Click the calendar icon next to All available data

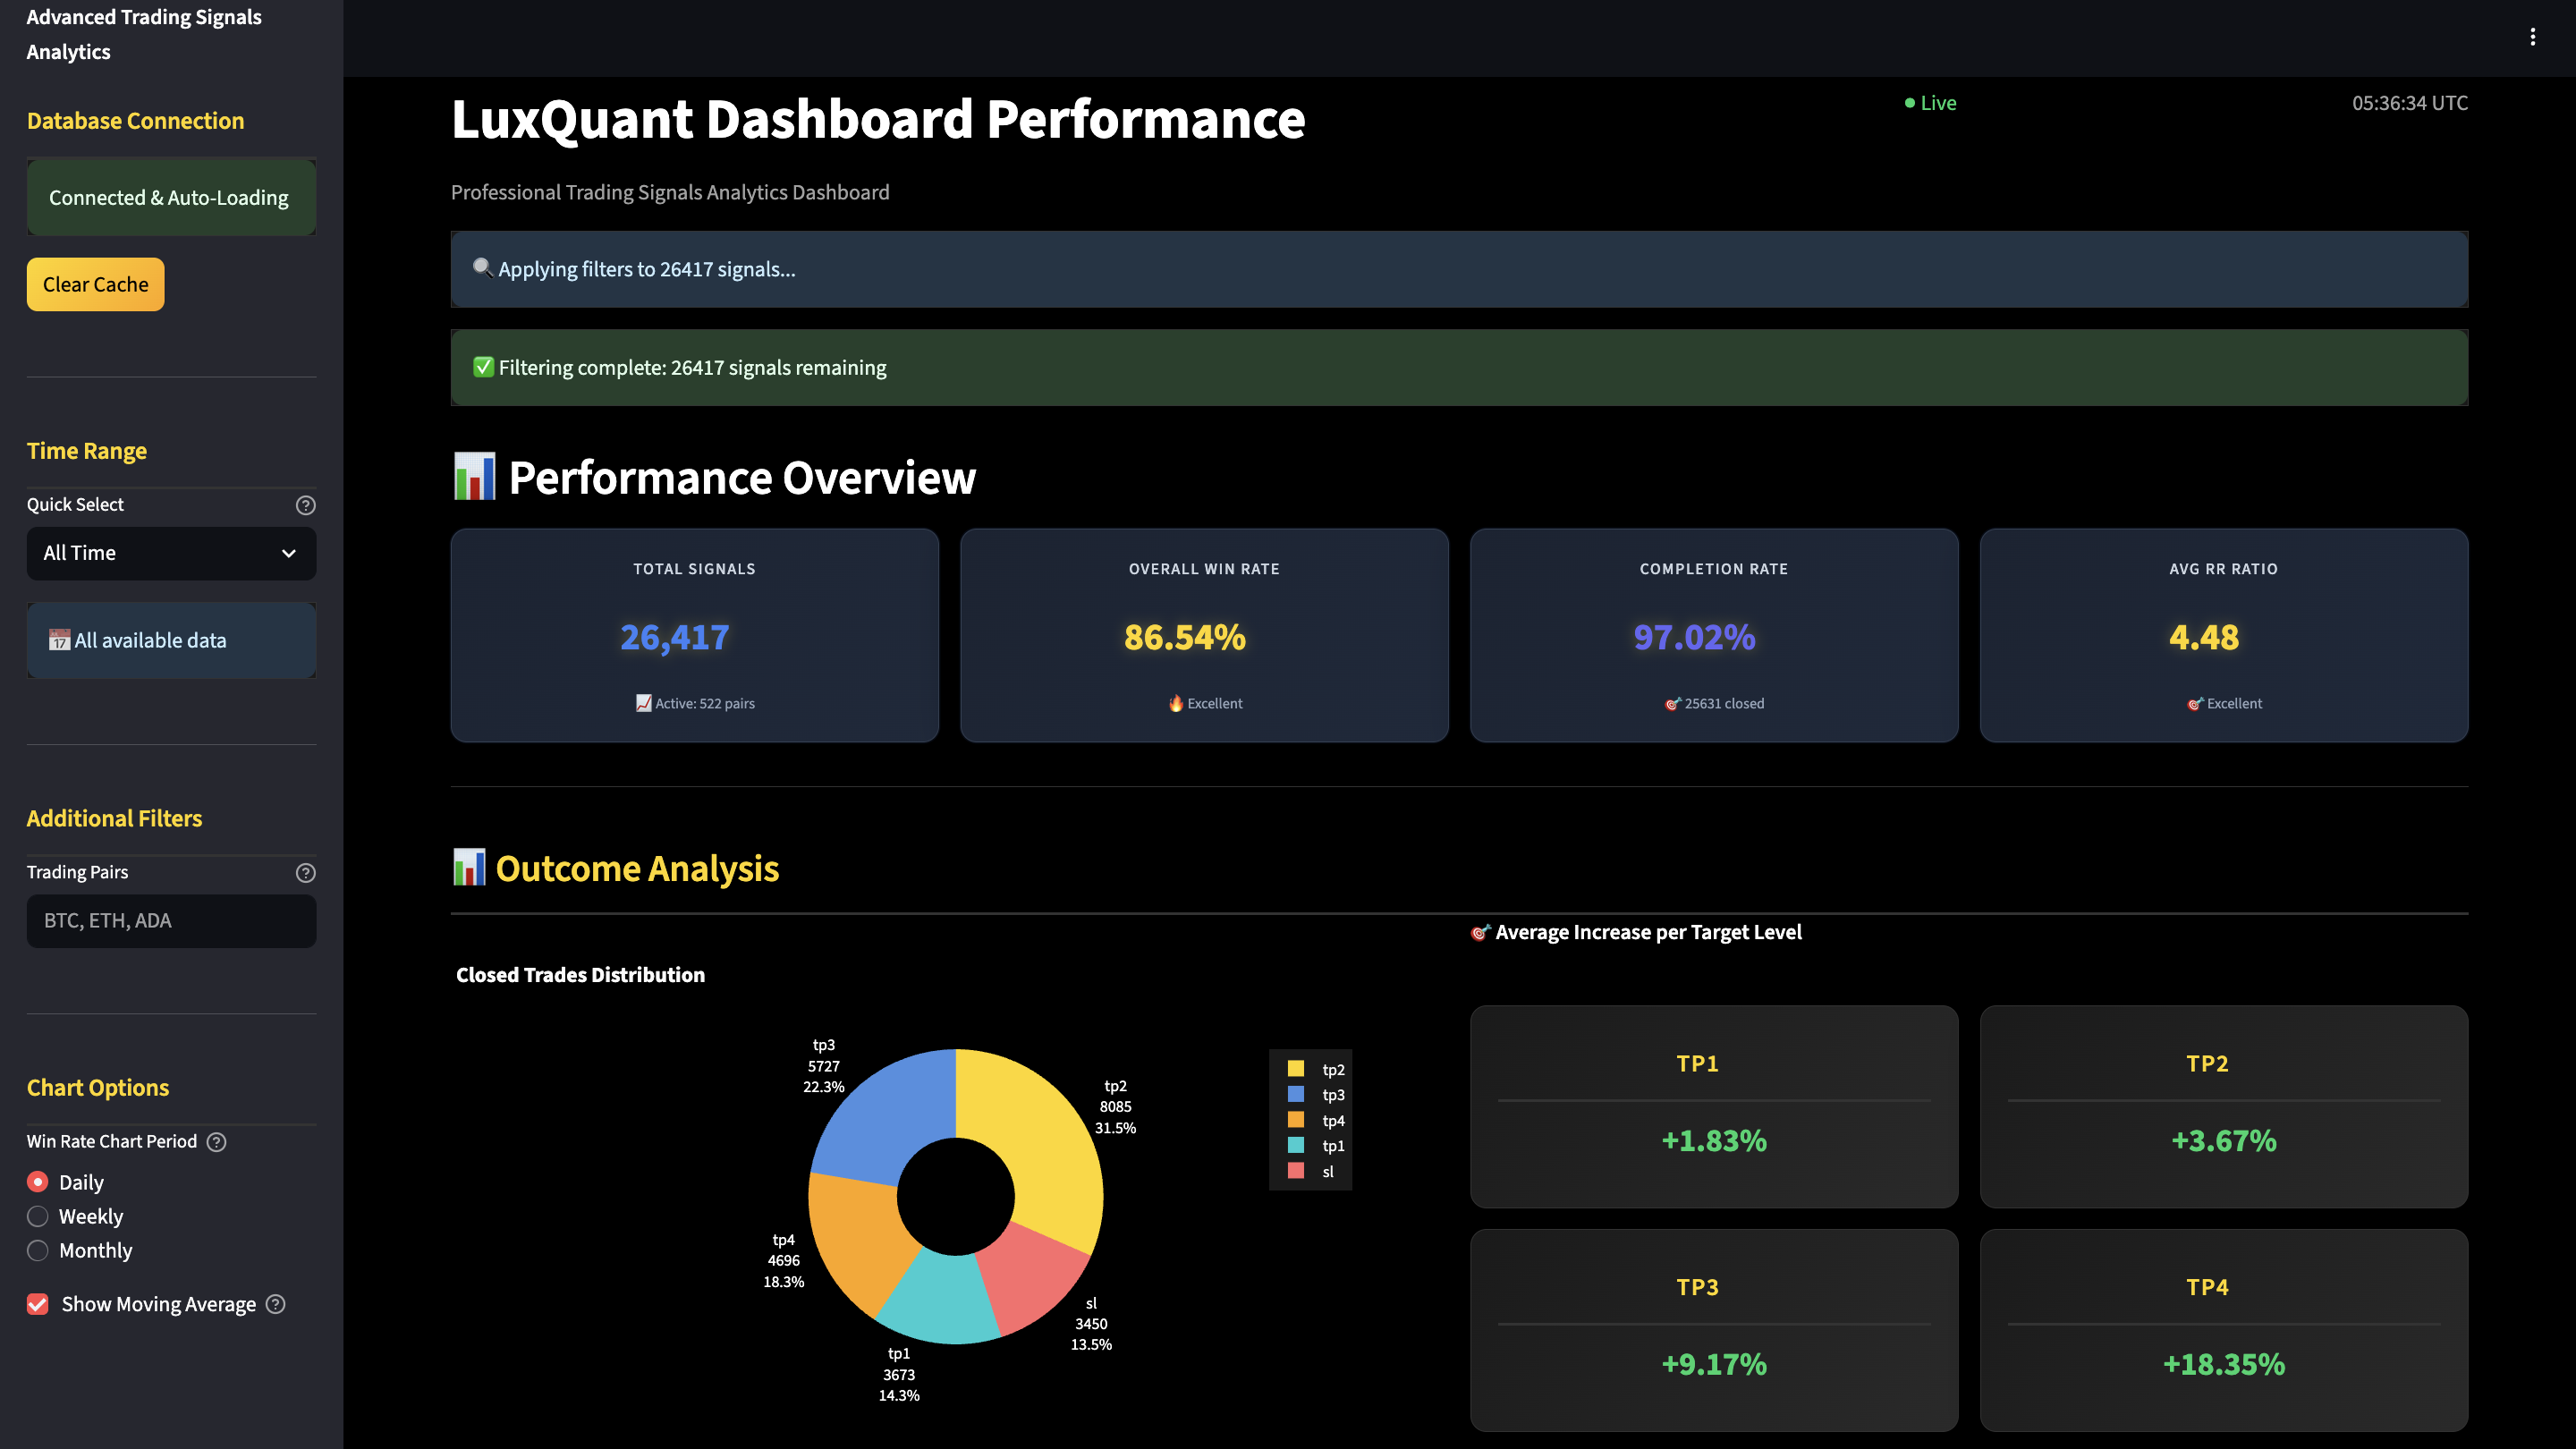click(61, 640)
